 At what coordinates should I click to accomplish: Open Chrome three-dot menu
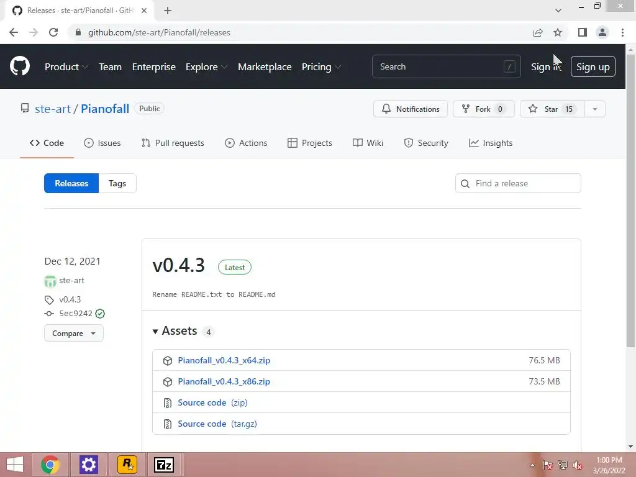622,32
